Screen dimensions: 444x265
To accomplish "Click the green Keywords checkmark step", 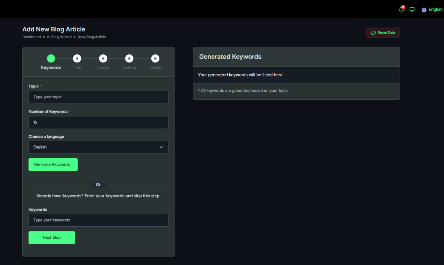I will 51,58.
